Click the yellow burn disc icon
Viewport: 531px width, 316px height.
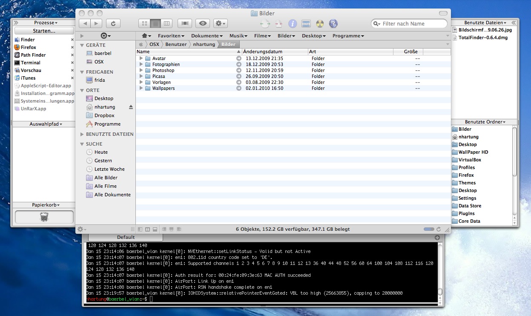(320, 24)
